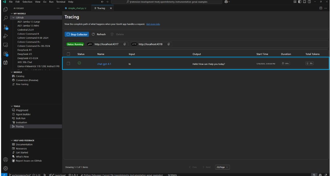Open the Search view icon
Image resolution: width=330 pixels, height=176 pixels.
point(5,17)
